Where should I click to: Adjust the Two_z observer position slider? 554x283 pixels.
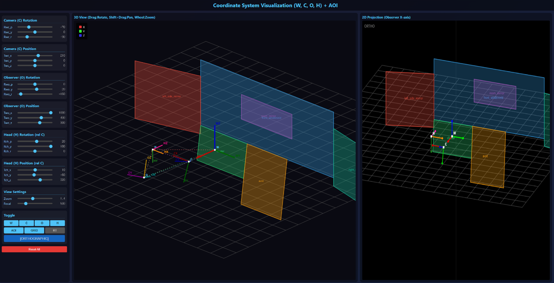coord(35,123)
